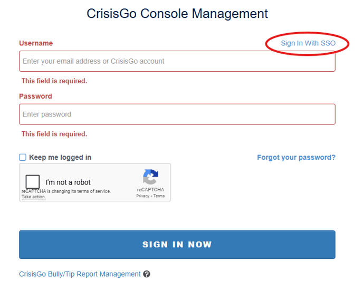Click the required error below Username
Image resolution: width=363 pixels, height=301 pixels.
pyautogui.click(x=54, y=81)
